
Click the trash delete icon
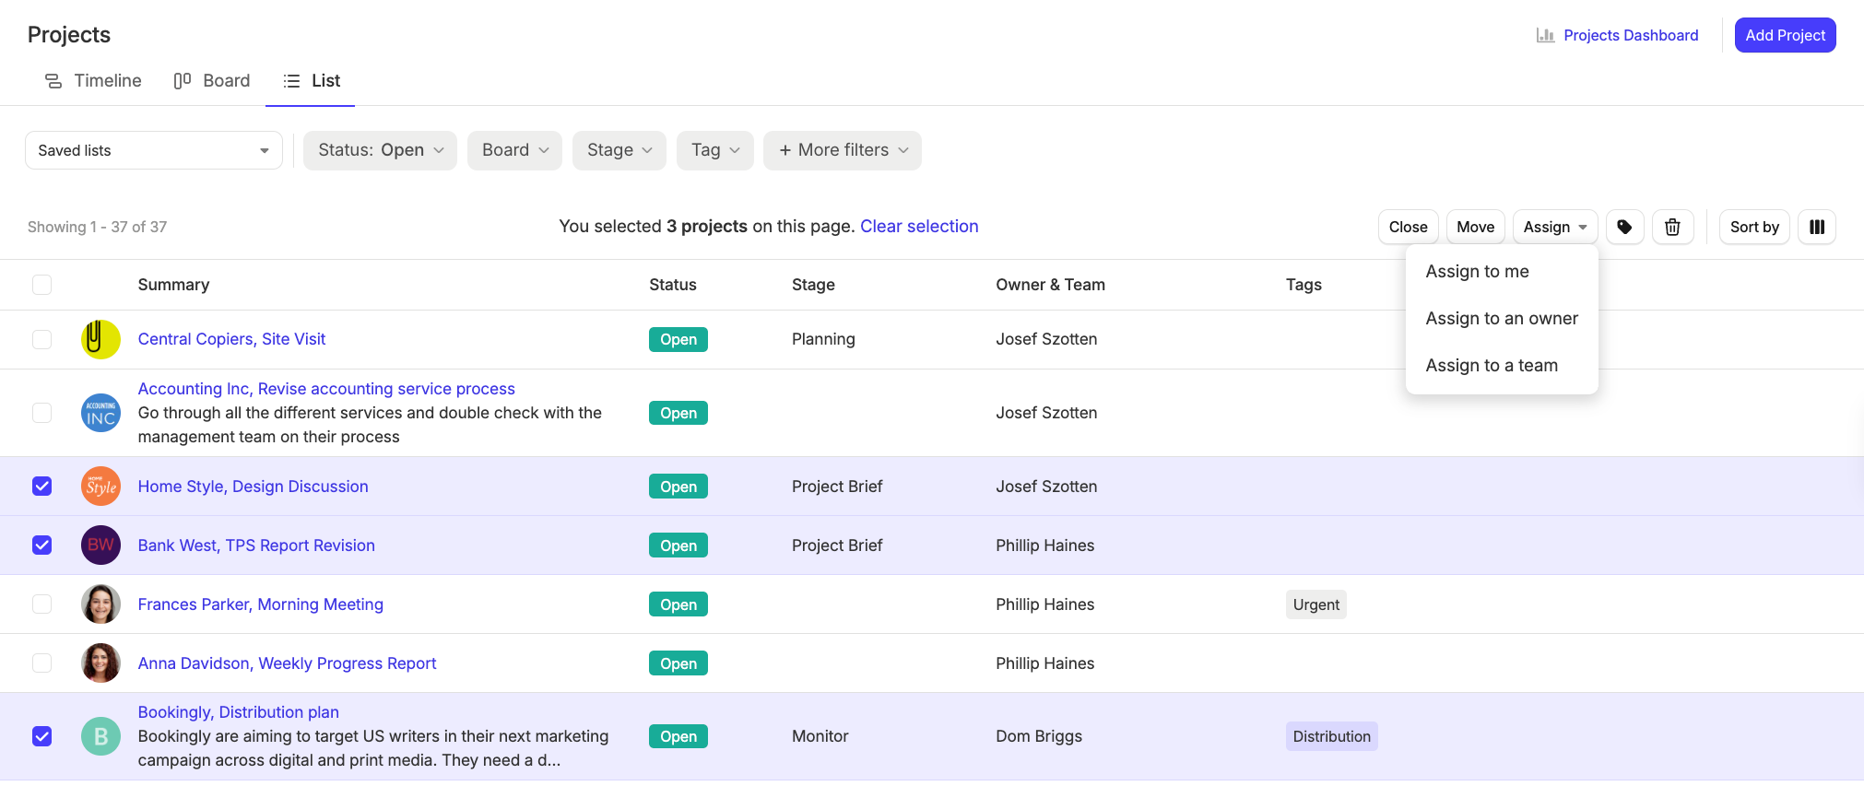coord(1672,227)
